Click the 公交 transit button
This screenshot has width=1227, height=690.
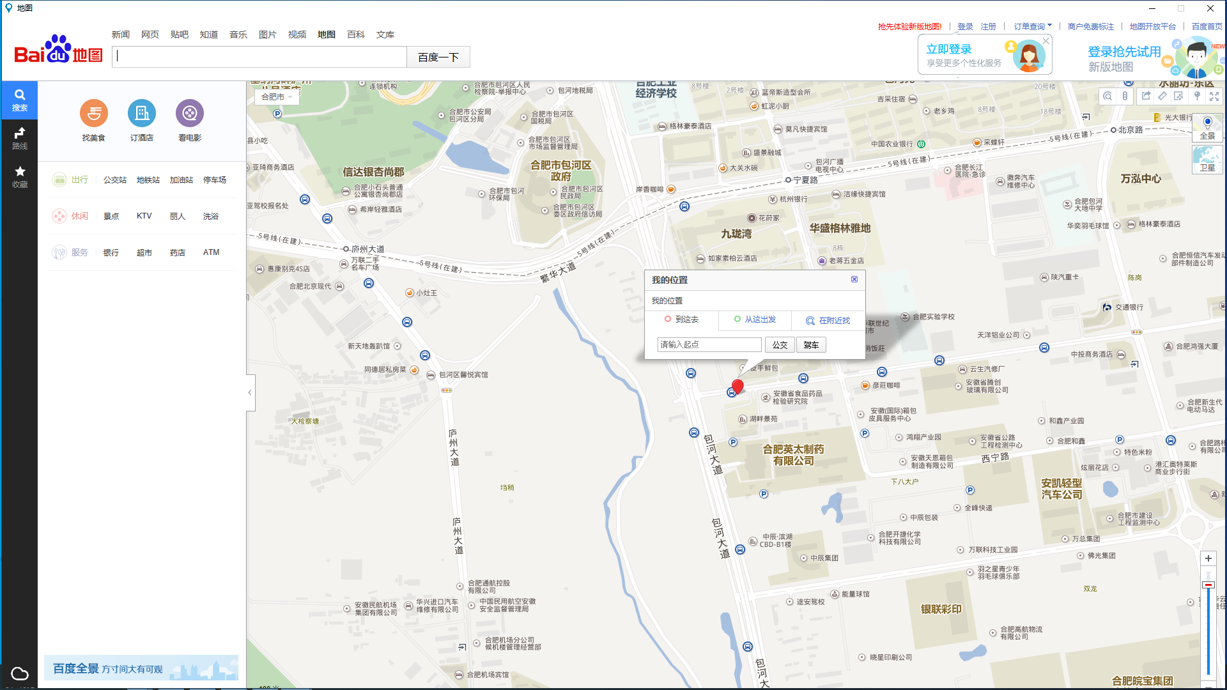(780, 345)
